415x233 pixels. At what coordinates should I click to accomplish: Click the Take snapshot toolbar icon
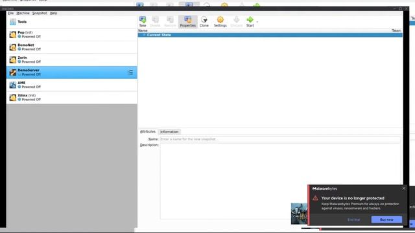tap(143, 21)
